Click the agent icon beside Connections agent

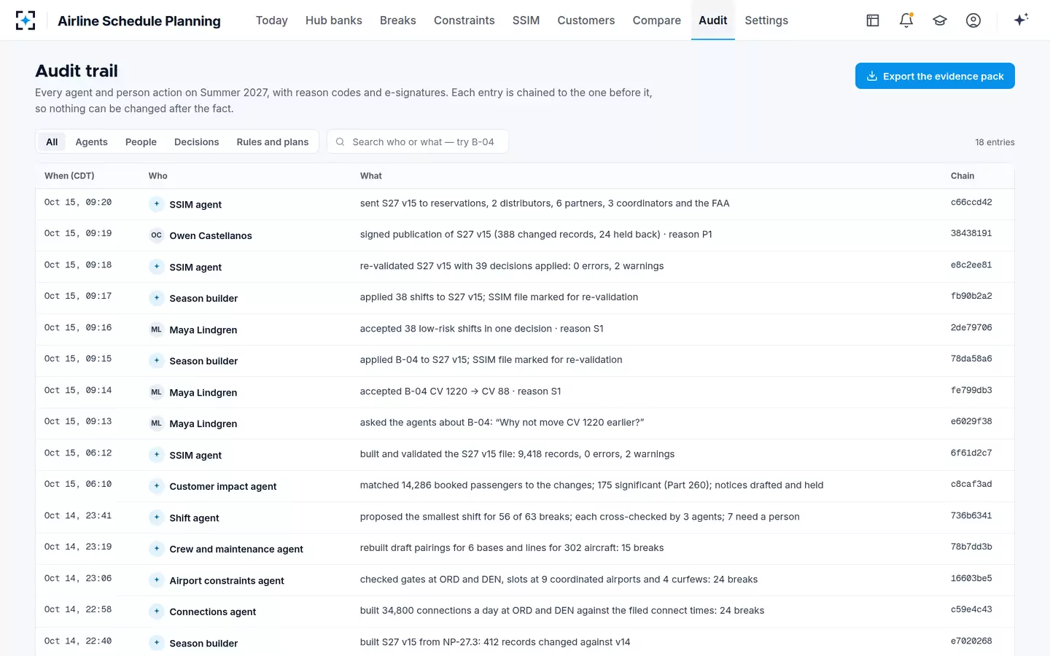[156, 612]
